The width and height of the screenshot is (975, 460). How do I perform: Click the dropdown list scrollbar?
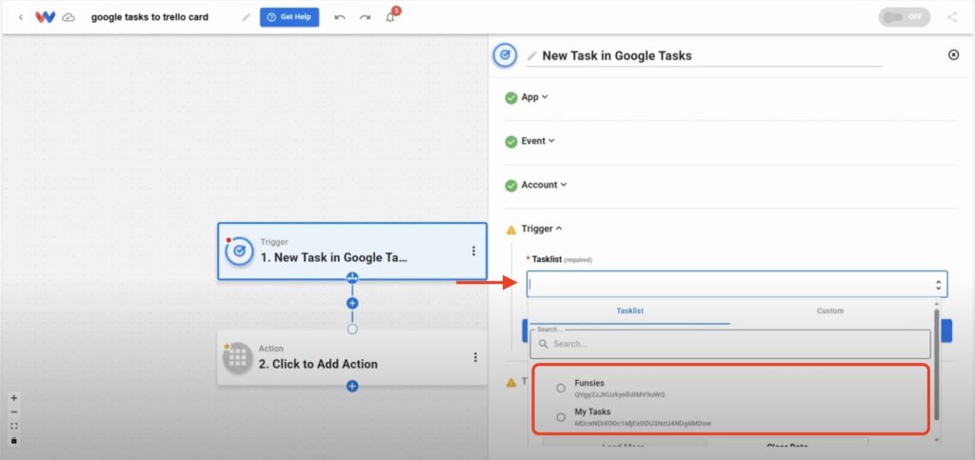(937, 364)
